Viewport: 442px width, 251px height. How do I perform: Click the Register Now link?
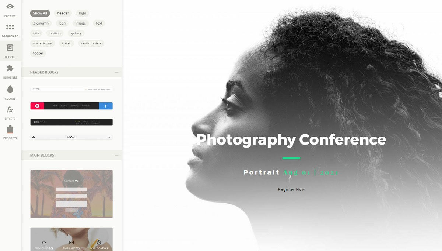[291, 189]
